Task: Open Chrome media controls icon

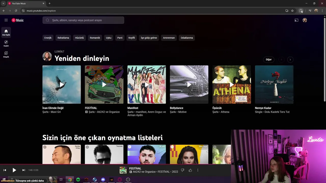Action: 310,11
